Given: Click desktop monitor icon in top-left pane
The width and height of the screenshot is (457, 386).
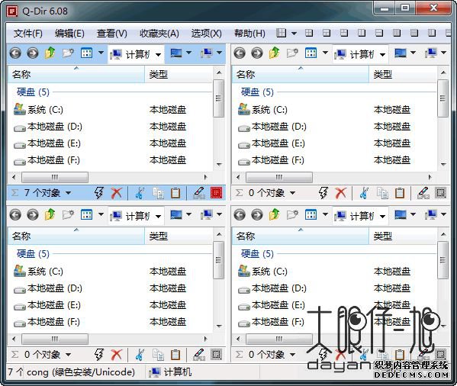Looking at the screenshot, I should tap(176, 53).
